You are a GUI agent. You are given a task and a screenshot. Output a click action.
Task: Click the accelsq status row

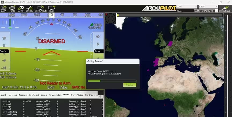coord(17,102)
